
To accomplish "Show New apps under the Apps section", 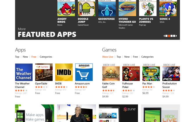I will coord(25,57).
